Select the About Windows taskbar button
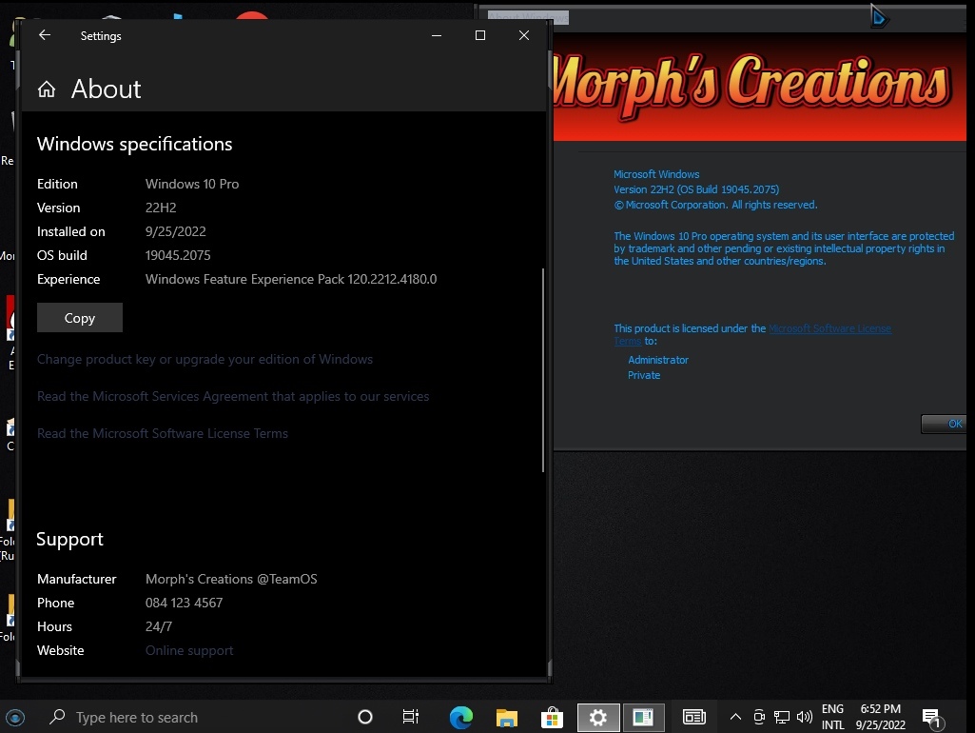This screenshot has width=975, height=733. (643, 717)
